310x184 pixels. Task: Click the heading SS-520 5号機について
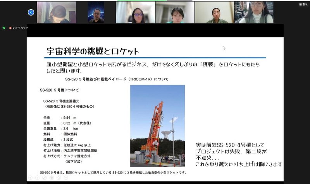[59, 90]
